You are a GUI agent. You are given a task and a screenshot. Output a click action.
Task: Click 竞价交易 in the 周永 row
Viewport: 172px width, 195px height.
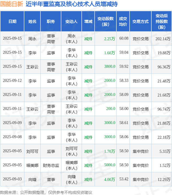tap(140, 39)
